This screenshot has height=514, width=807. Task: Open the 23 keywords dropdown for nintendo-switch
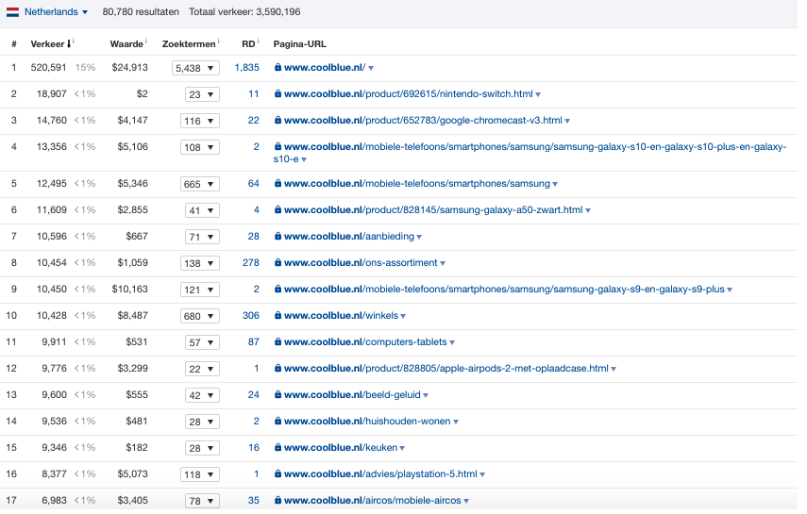pyautogui.click(x=202, y=94)
